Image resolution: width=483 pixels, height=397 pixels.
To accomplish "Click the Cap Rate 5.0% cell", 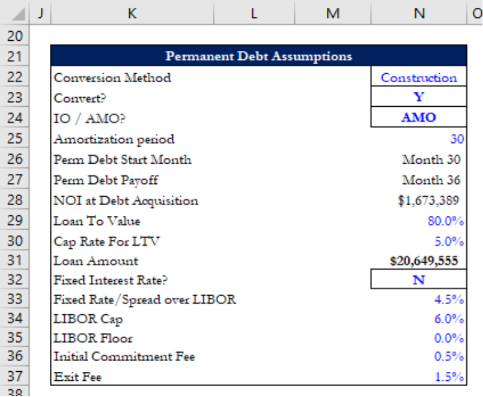I will tap(419, 241).
